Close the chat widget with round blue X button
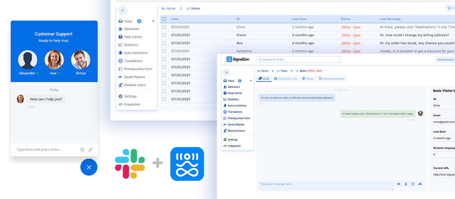This screenshot has width=455, height=199. tap(89, 167)
